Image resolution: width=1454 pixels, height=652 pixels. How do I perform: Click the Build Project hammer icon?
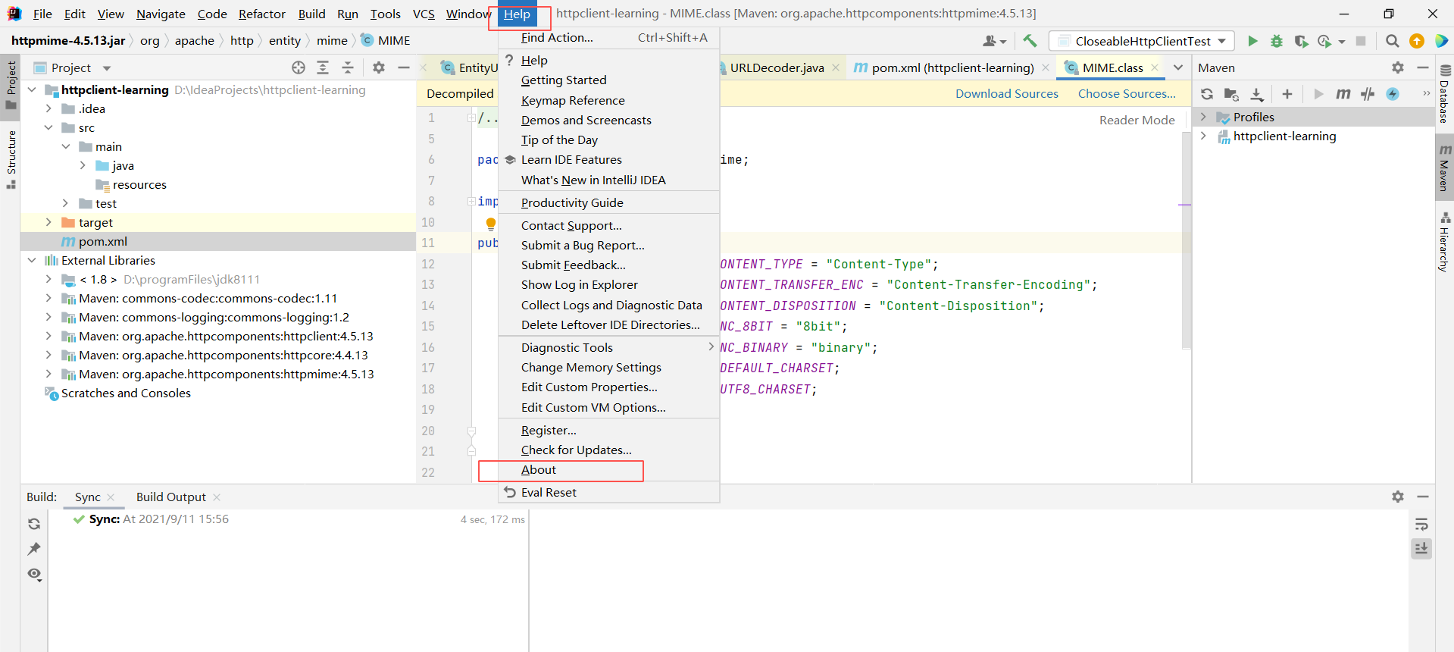(x=1030, y=41)
